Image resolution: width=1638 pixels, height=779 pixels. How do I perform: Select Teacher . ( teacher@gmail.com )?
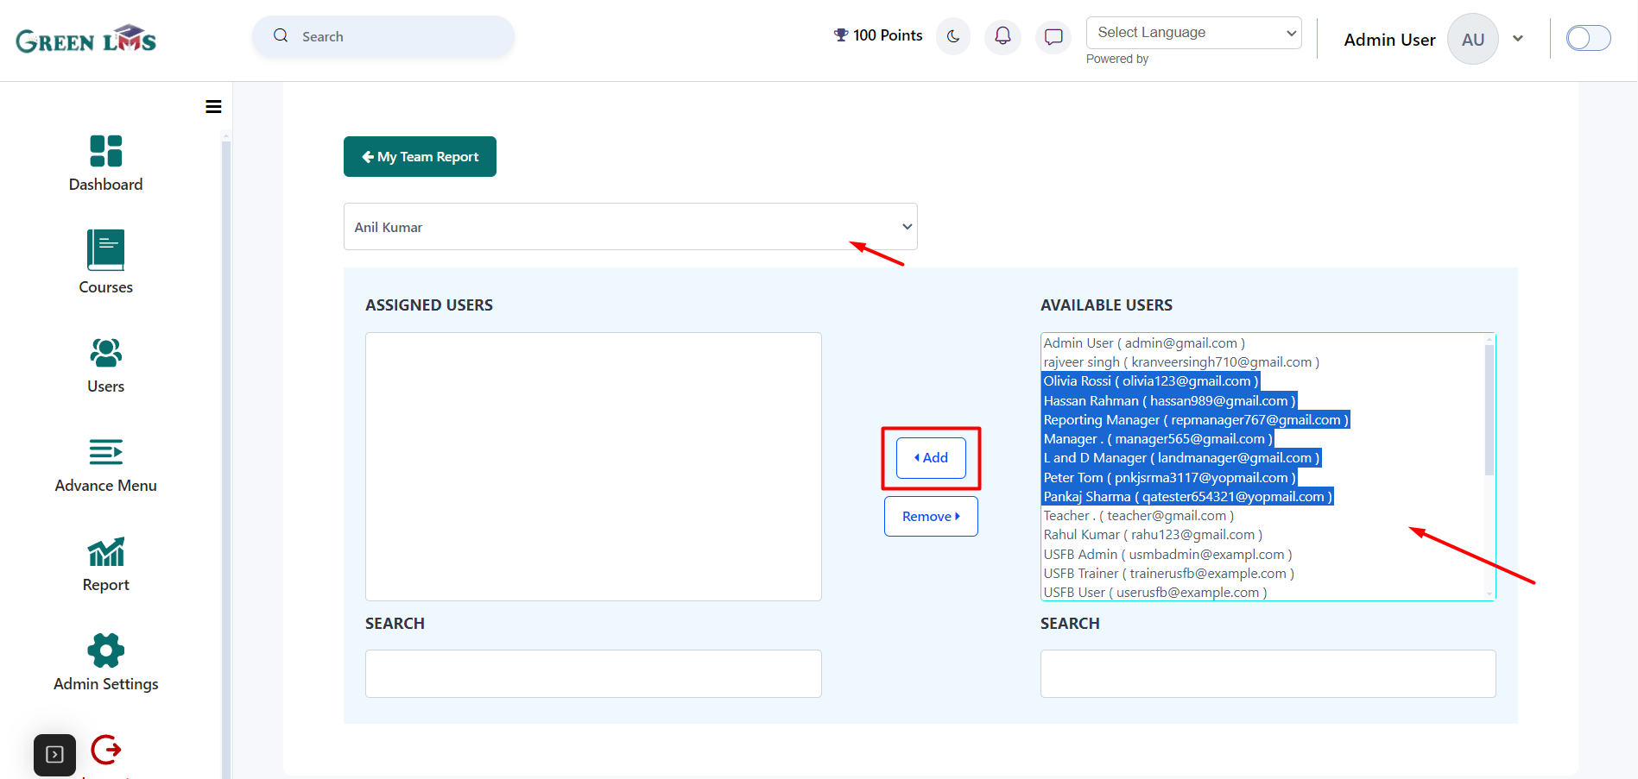(1139, 516)
